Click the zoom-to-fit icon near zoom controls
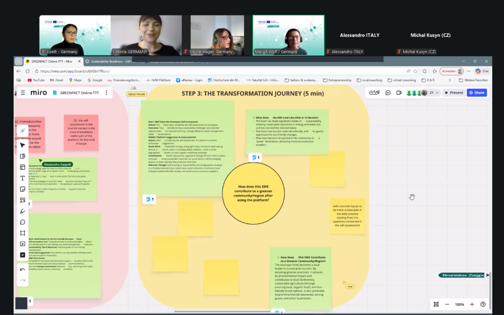The image size is (504, 315). [x=436, y=304]
